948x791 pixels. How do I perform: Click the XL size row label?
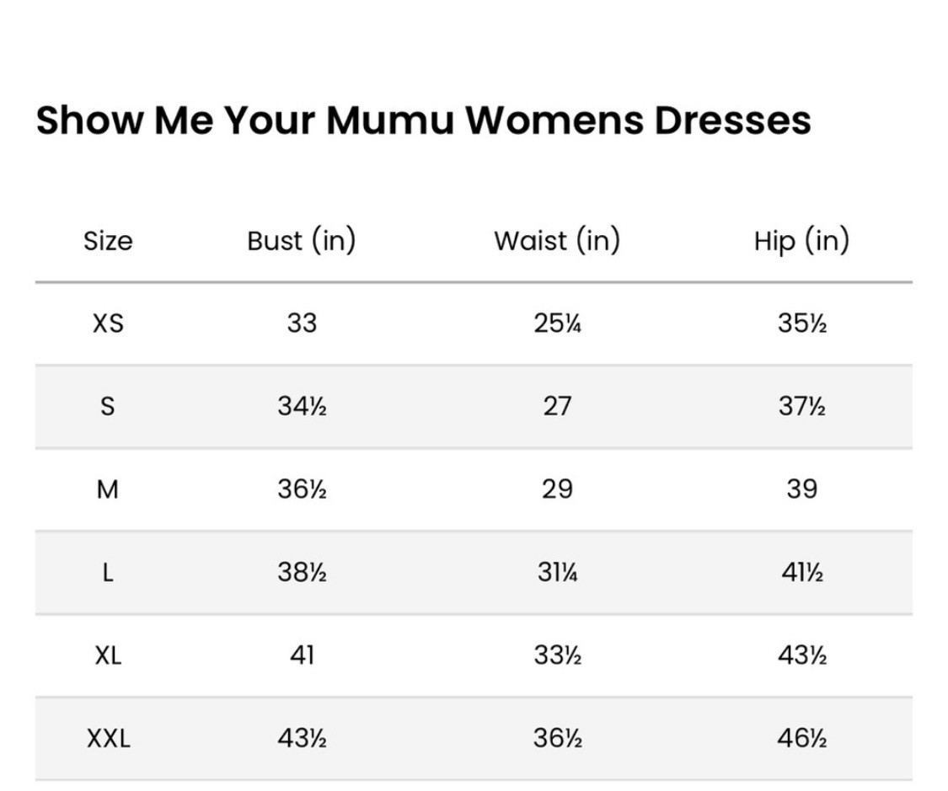click(x=108, y=655)
